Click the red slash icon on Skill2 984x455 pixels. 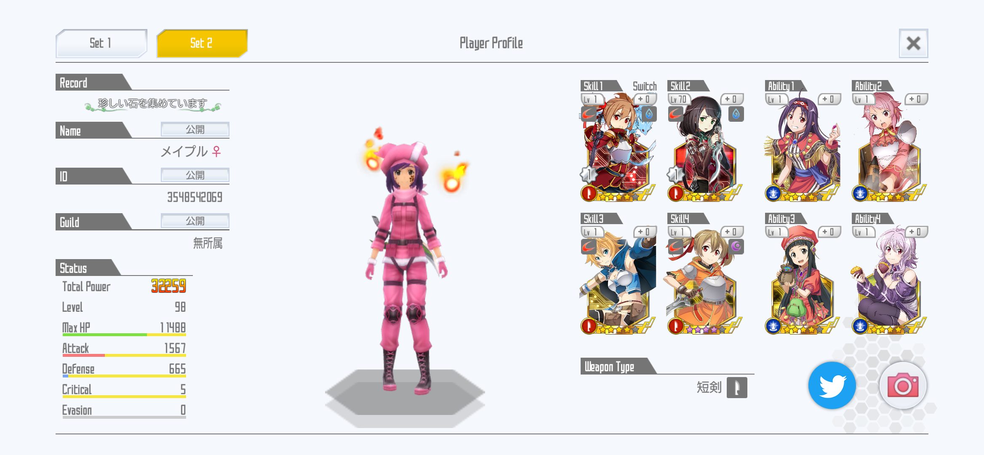tap(675, 114)
